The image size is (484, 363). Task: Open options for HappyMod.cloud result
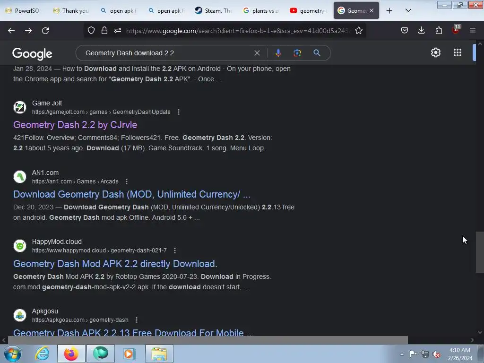[x=175, y=251]
